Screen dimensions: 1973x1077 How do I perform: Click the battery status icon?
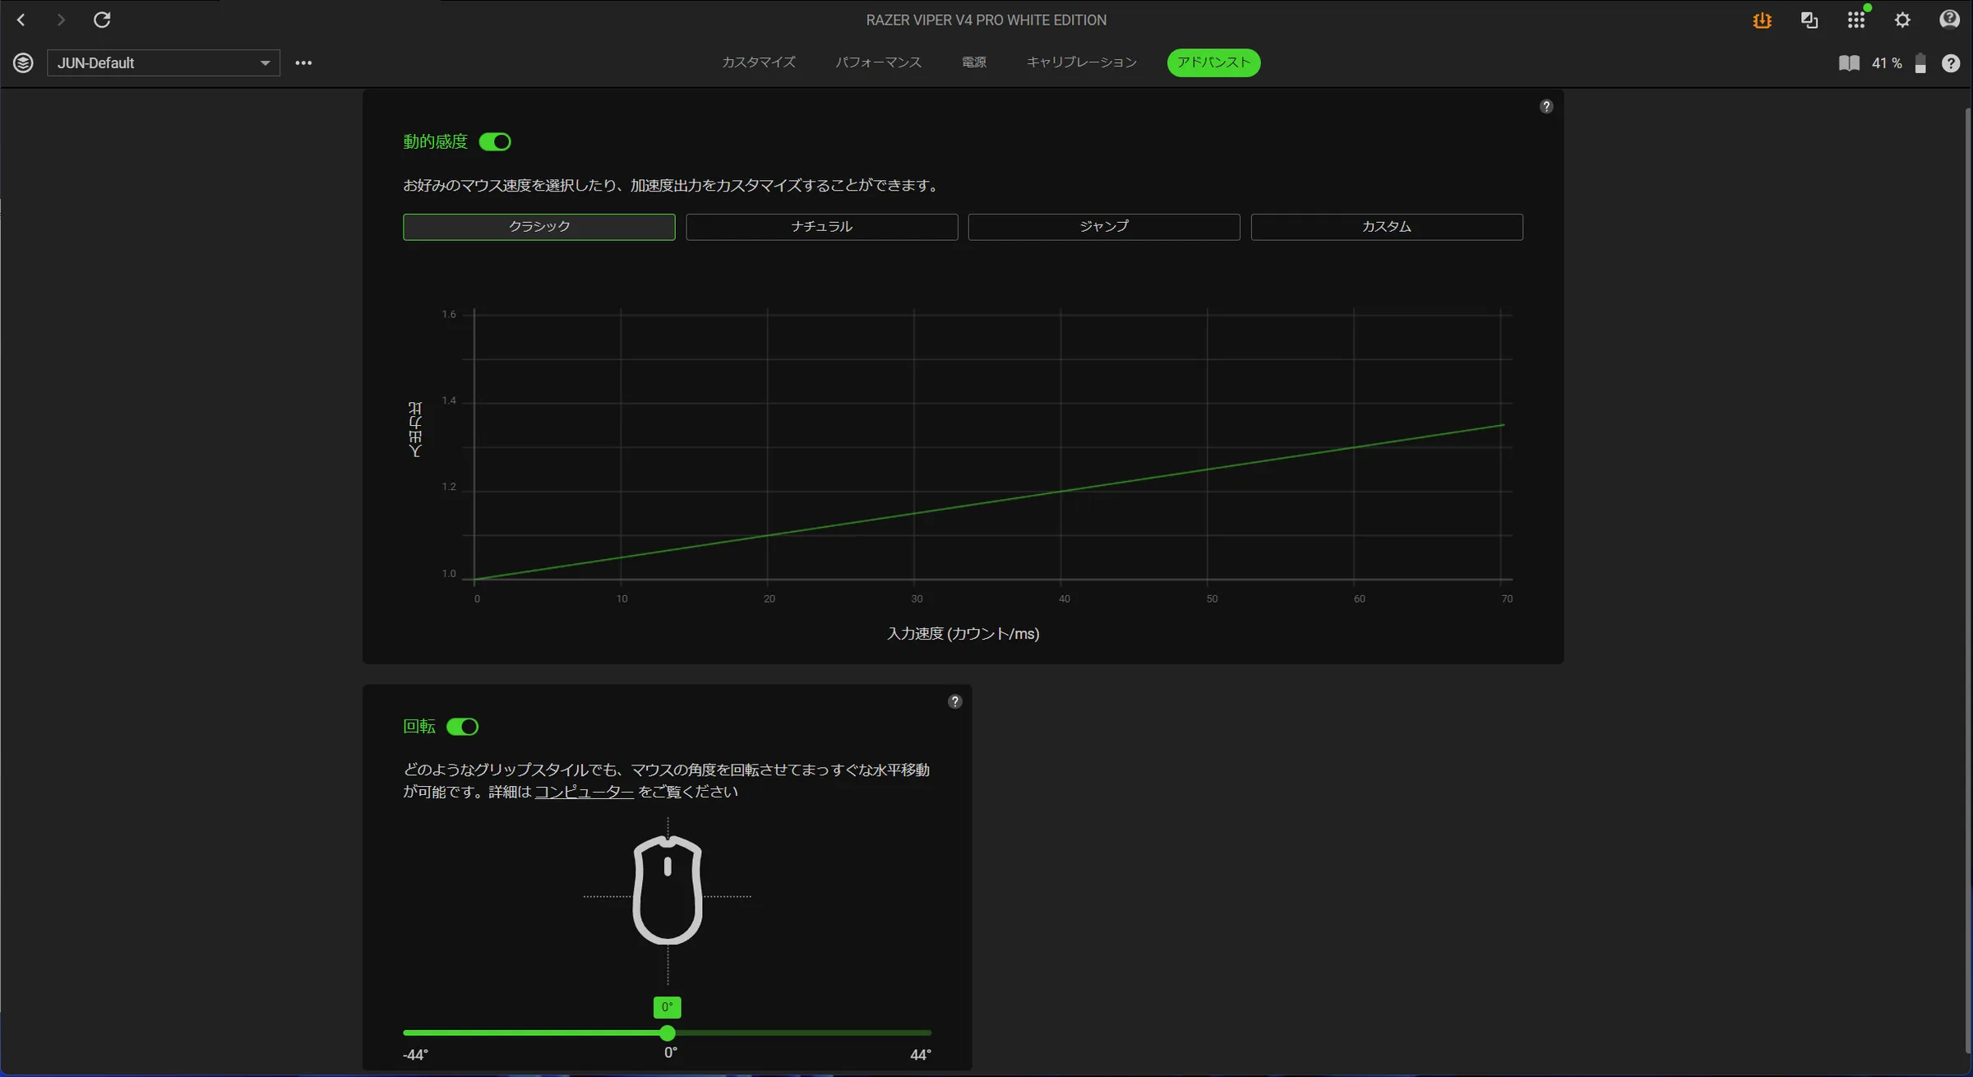(x=1920, y=63)
